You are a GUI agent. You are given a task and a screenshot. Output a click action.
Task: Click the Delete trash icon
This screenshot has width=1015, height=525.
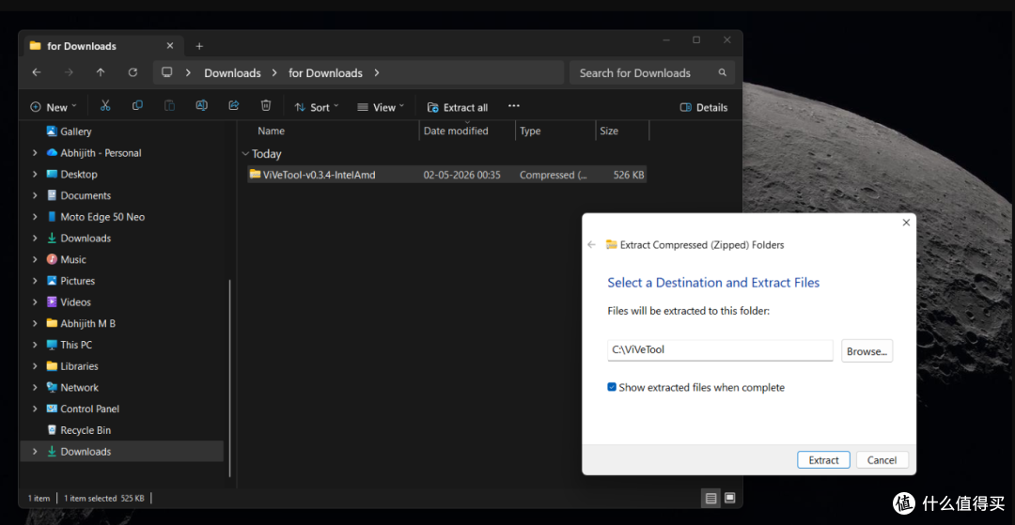[x=266, y=106]
